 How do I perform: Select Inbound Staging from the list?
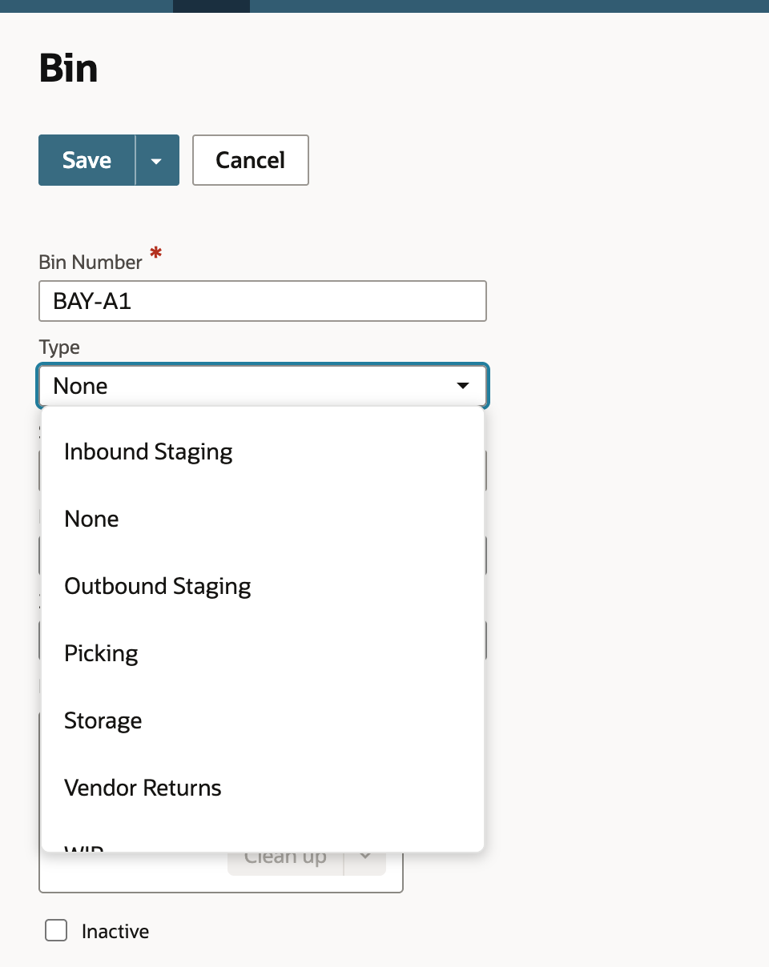(x=263, y=451)
